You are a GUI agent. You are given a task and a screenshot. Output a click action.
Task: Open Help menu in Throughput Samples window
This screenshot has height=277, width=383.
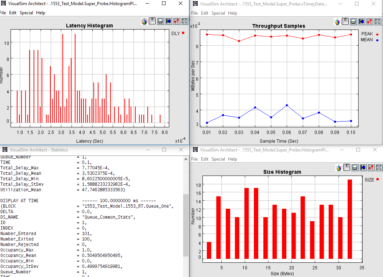[x=232, y=13]
